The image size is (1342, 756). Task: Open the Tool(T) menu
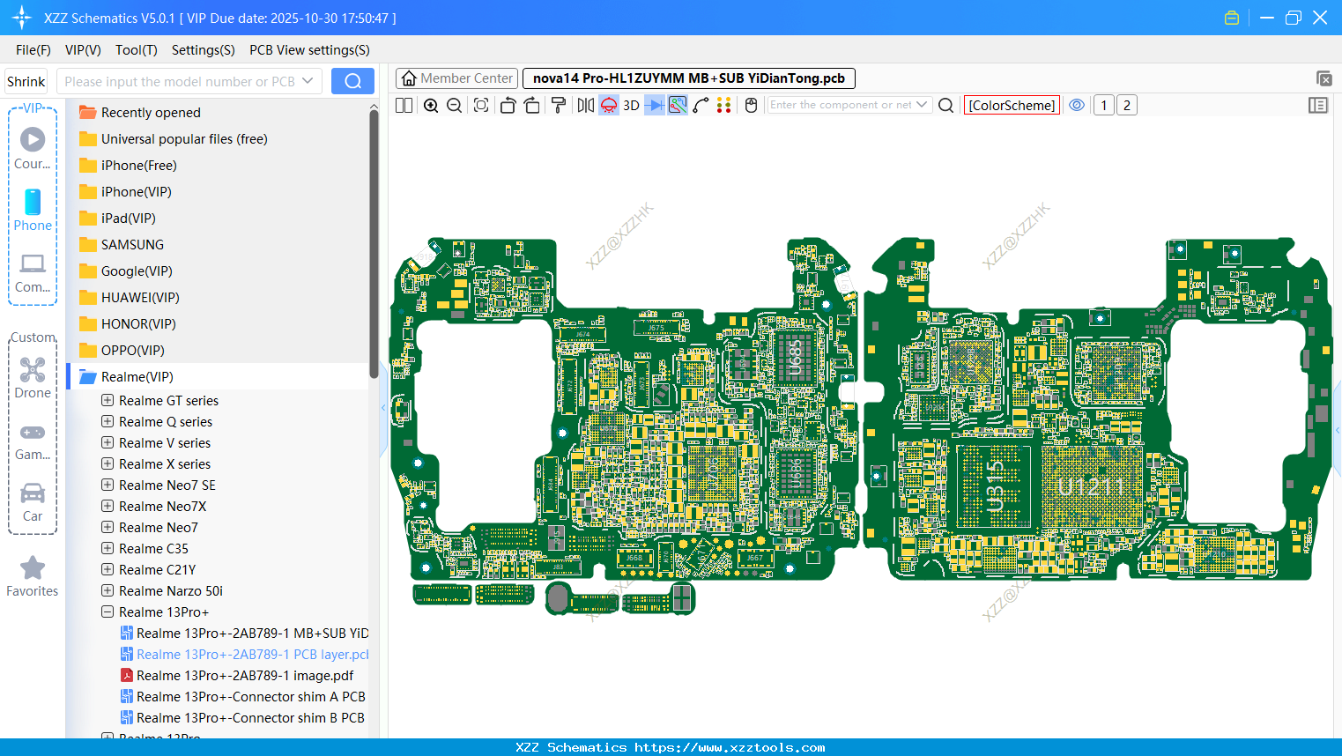coord(137,50)
